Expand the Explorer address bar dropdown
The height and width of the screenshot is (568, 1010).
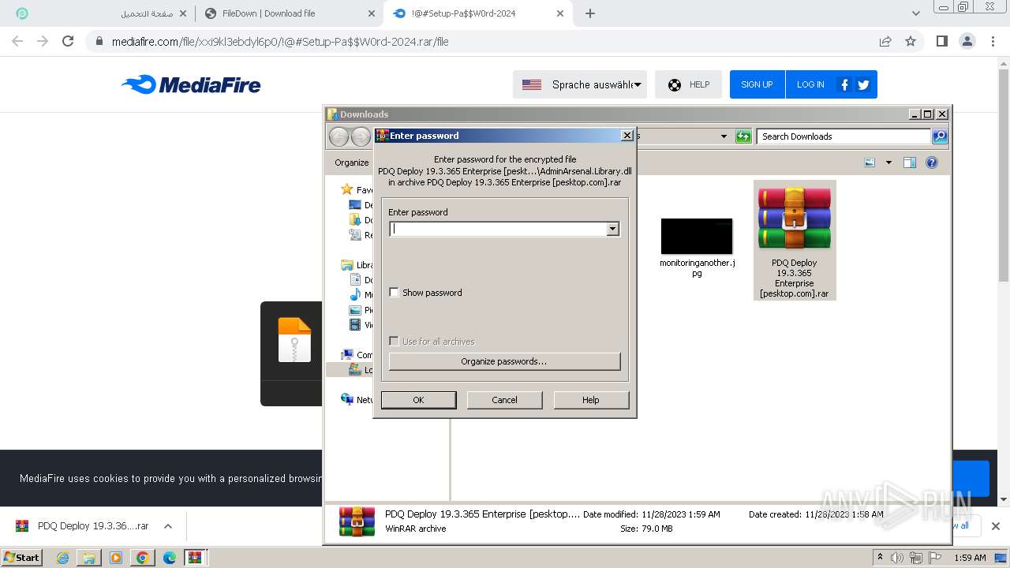724,136
